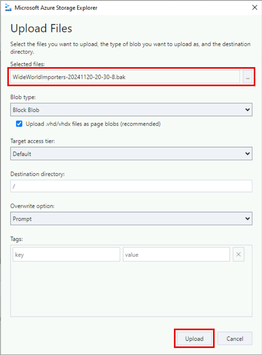The height and width of the screenshot is (355, 262).
Task: Click the chevron arrow on the Target access tier box
Action: (x=248, y=154)
